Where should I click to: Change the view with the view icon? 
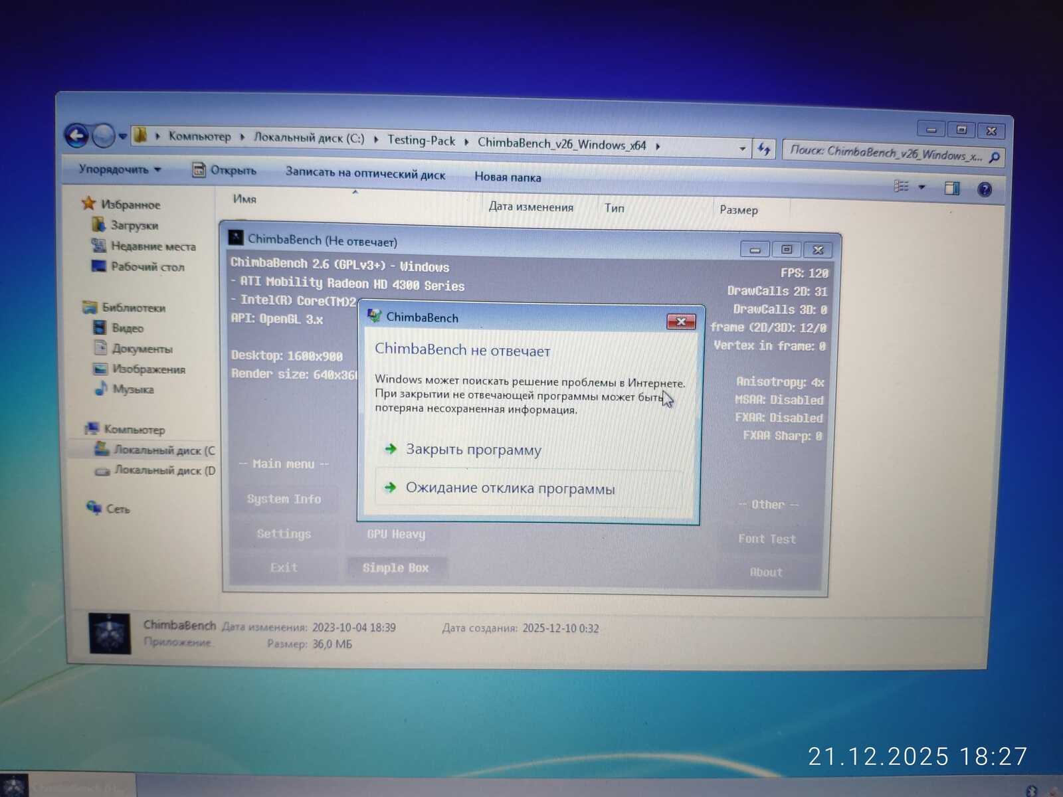click(901, 186)
